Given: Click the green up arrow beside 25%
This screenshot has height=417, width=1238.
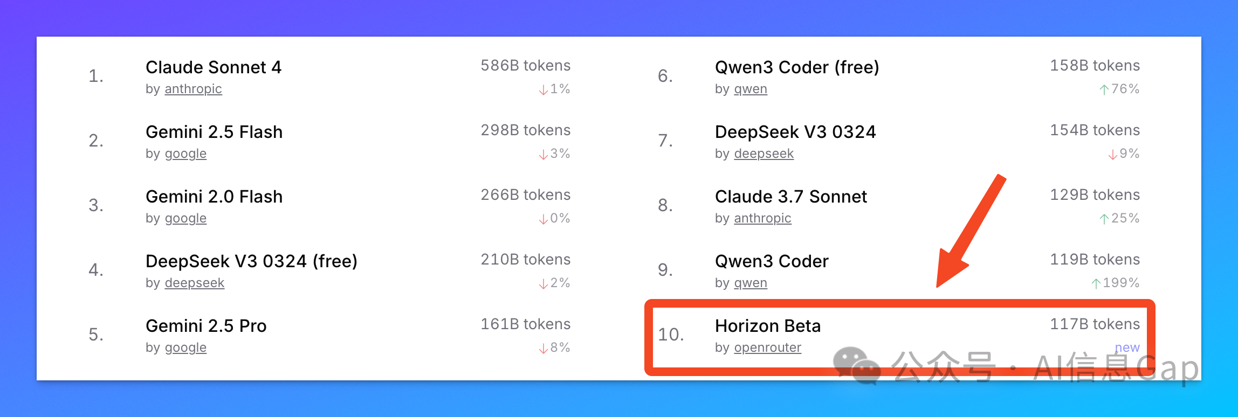Looking at the screenshot, I should pos(1104,219).
